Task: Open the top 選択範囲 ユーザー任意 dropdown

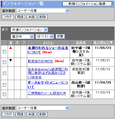Action: [x=43, y=11]
